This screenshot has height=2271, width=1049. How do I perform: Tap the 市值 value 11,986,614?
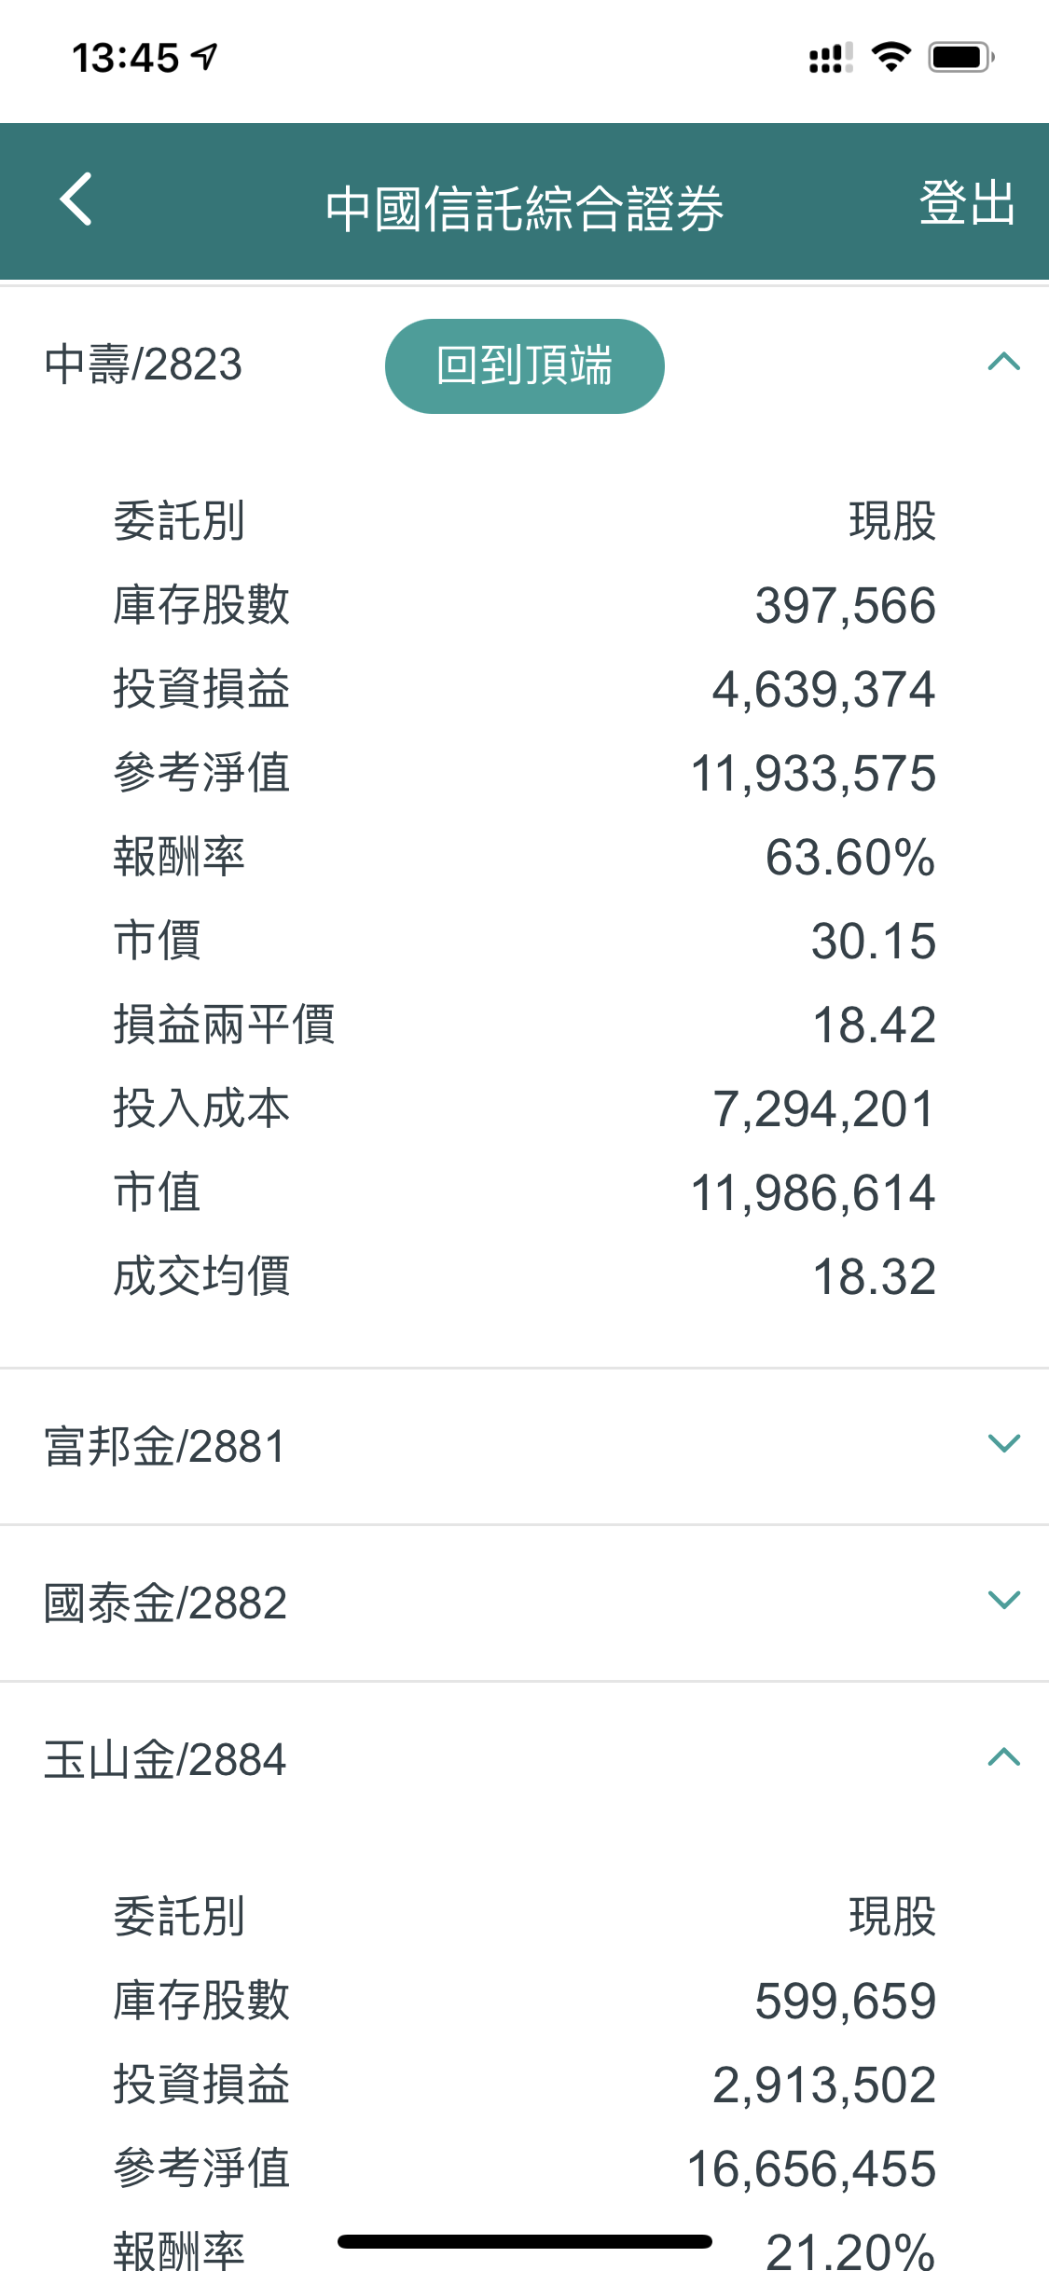point(812,1193)
